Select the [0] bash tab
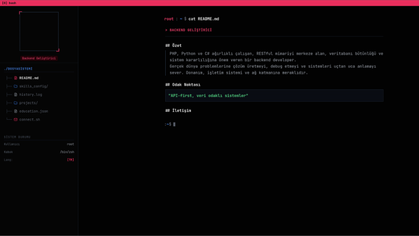 (9, 3)
